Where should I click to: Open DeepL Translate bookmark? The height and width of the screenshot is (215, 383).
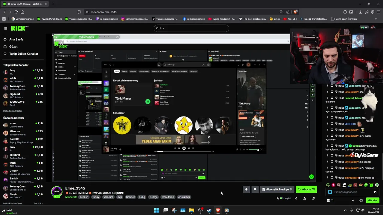tap(313, 19)
